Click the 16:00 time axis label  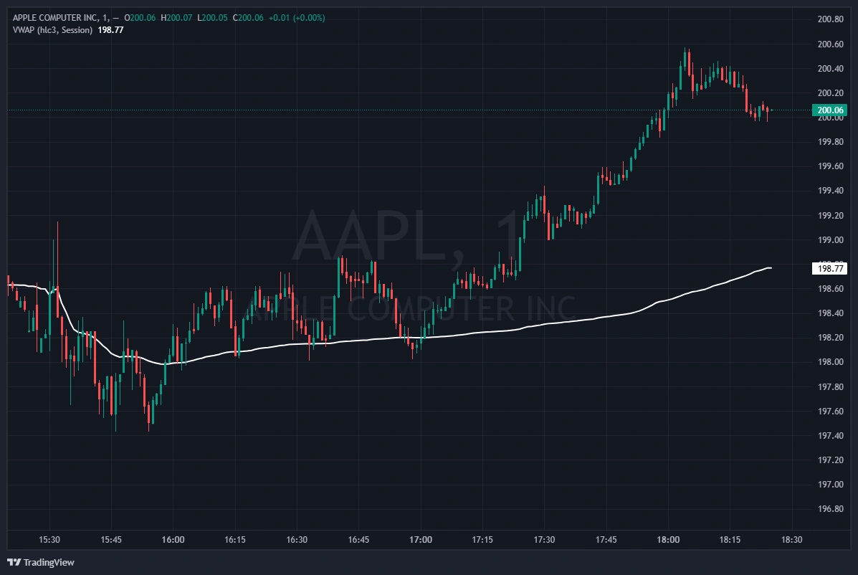tap(173, 540)
